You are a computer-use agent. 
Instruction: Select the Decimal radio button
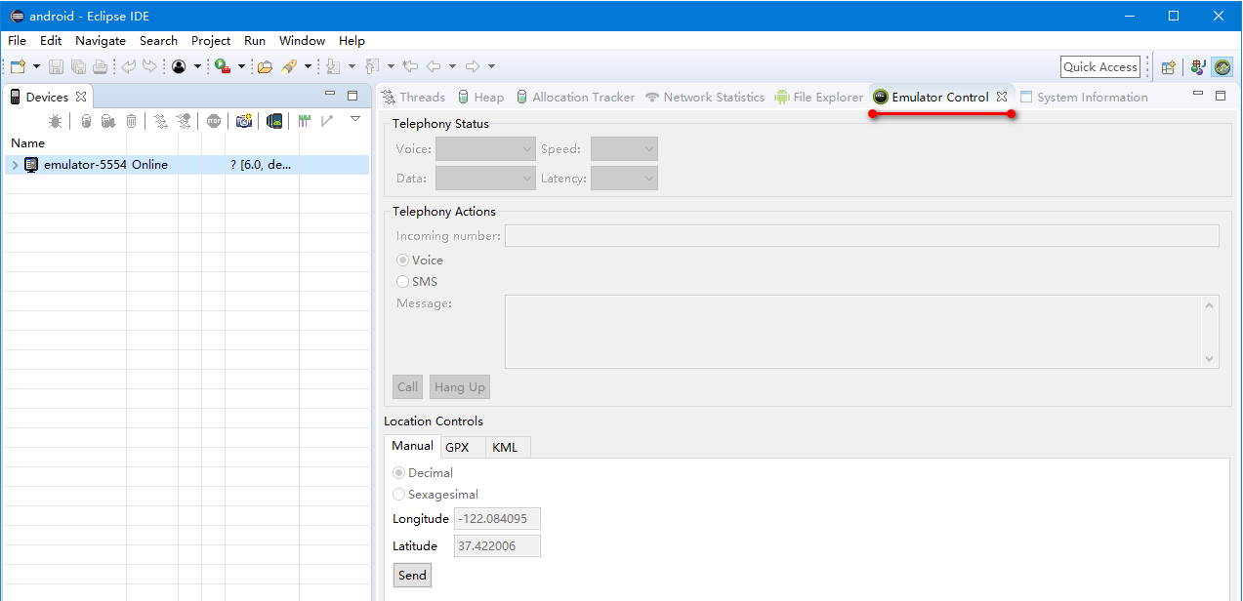pos(399,473)
